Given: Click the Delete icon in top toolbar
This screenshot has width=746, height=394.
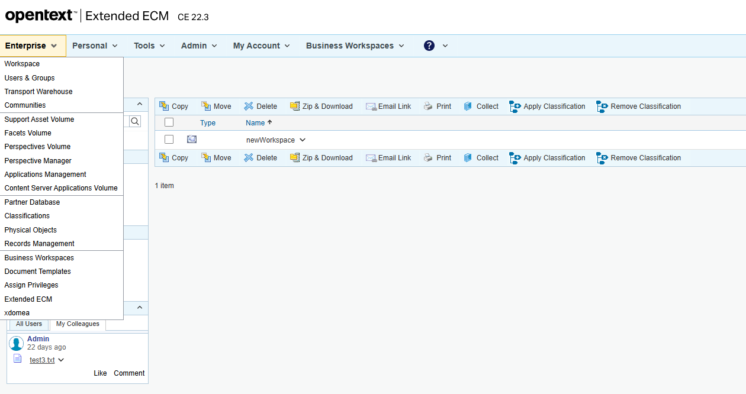Looking at the screenshot, I should [x=249, y=106].
